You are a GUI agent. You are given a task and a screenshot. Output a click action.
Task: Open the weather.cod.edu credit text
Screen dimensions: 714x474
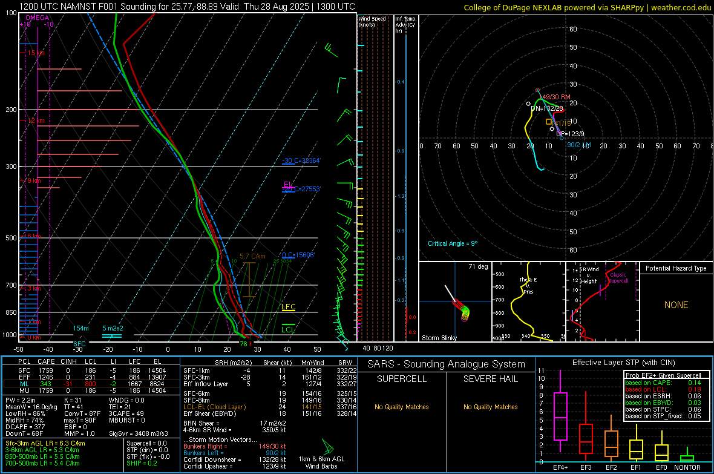[681, 7]
